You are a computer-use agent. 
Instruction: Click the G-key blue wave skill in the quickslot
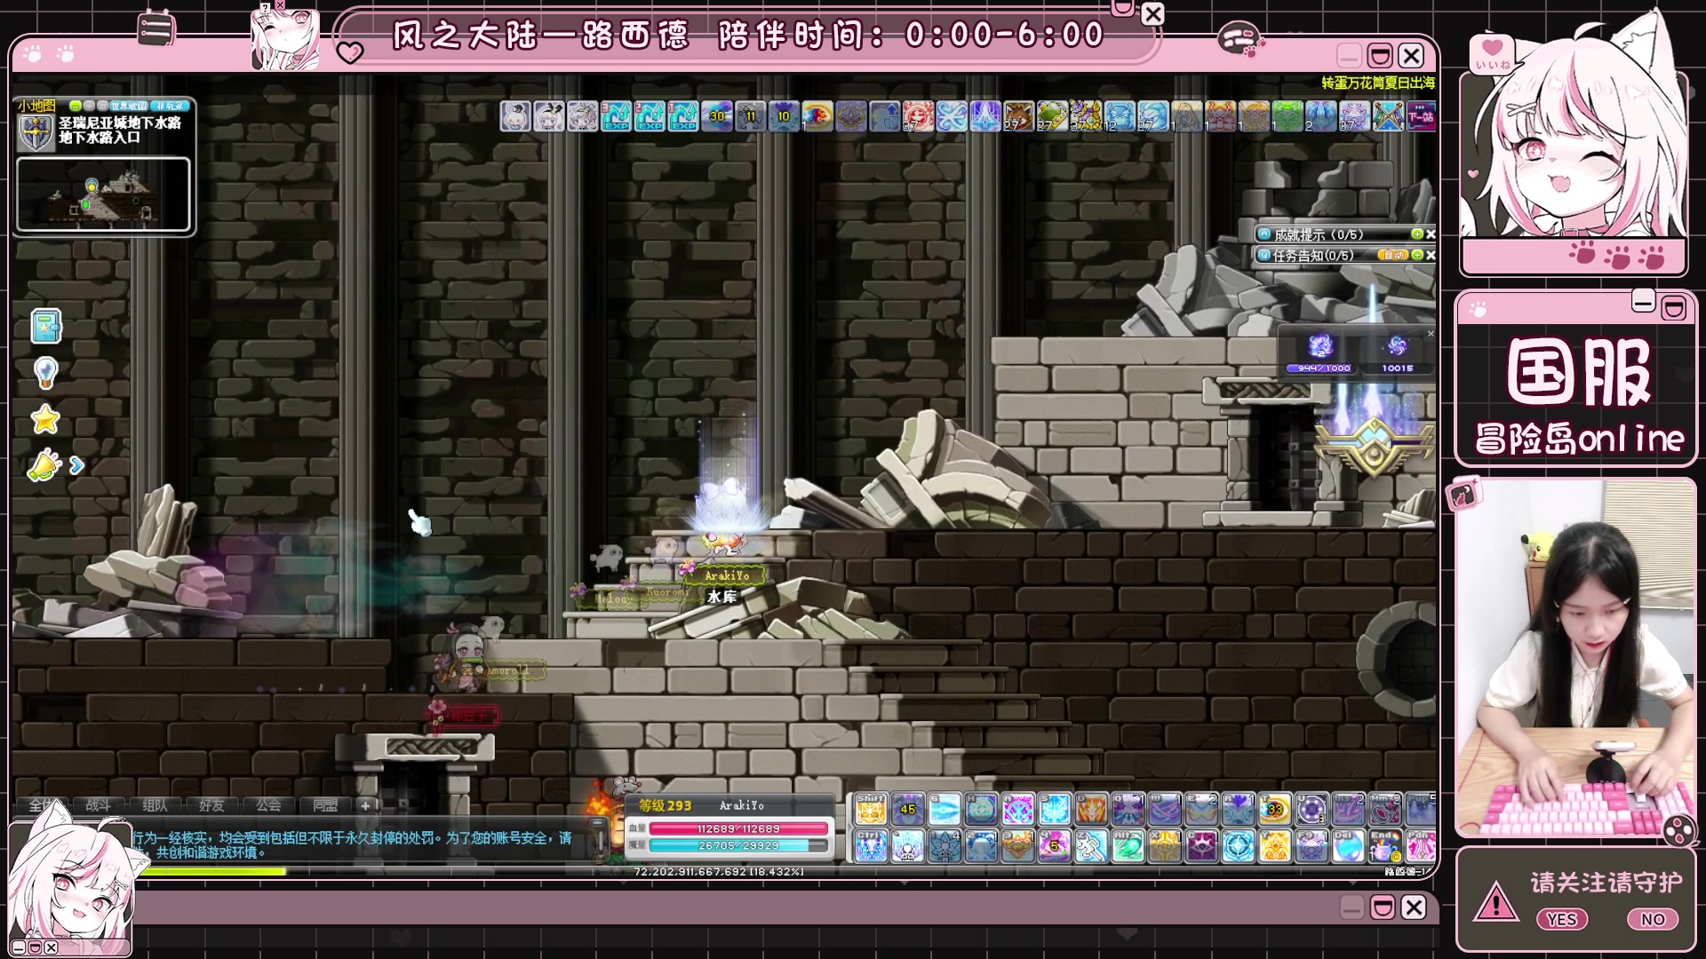pyautogui.click(x=945, y=809)
